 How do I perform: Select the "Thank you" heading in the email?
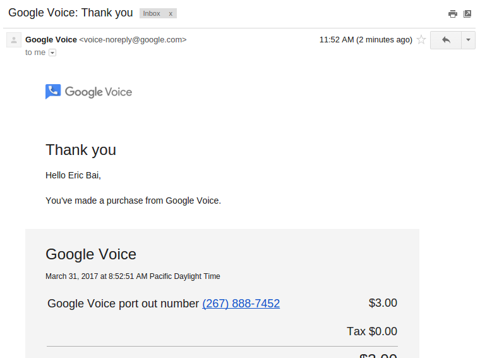[x=81, y=150]
